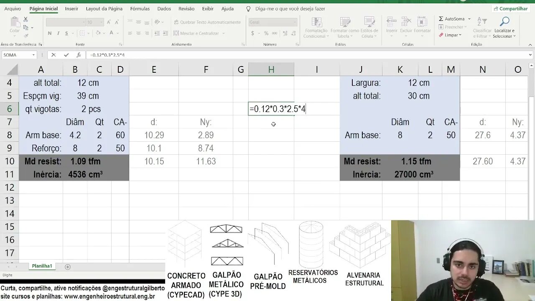The width and height of the screenshot is (535, 301).
Task: Select the Planilha1 sheet tab
Action: point(42,266)
